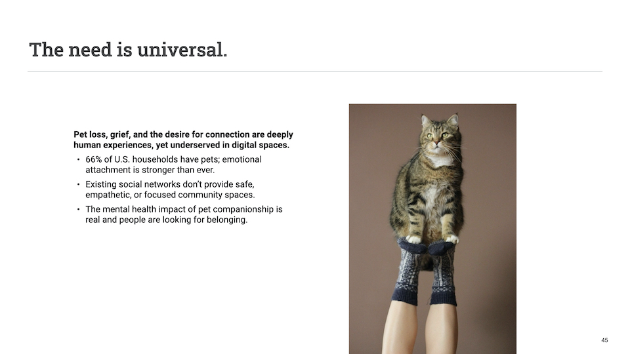Image resolution: width=630 pixels, height=354 pixels.
Task: Select the 'mental health impact' bullet text
Action: 184,214
